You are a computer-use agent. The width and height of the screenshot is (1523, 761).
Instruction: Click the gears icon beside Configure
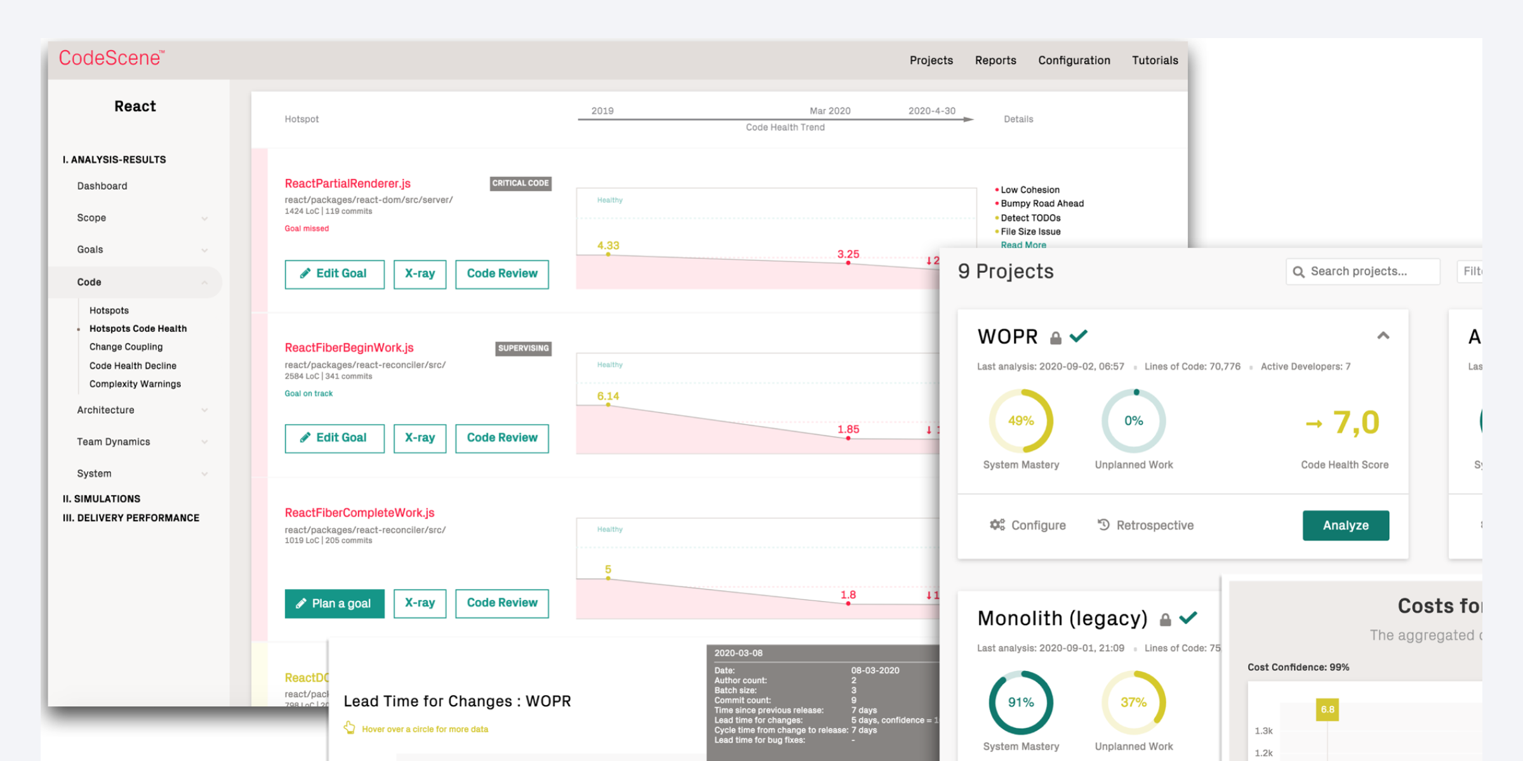pyautogui.click(x=997, y=525)
